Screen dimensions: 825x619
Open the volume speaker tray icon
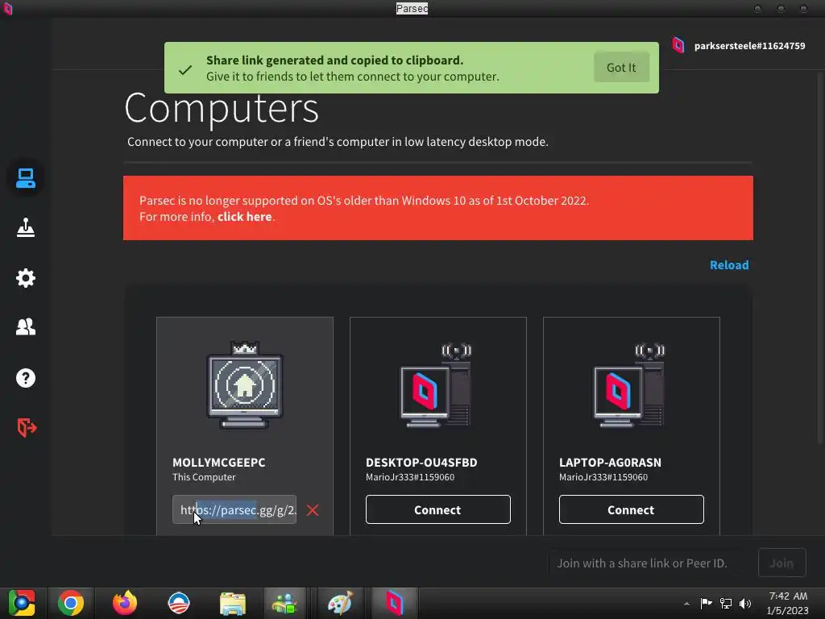click(x=745, y=603)
